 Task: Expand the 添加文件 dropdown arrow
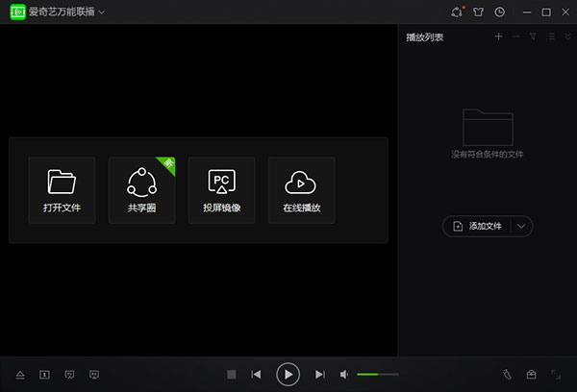pyautogui.click(x=521, y=226)
